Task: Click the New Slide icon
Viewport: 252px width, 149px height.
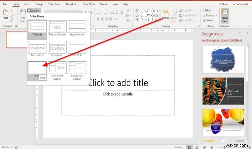Action: click(x=23, y=12)
